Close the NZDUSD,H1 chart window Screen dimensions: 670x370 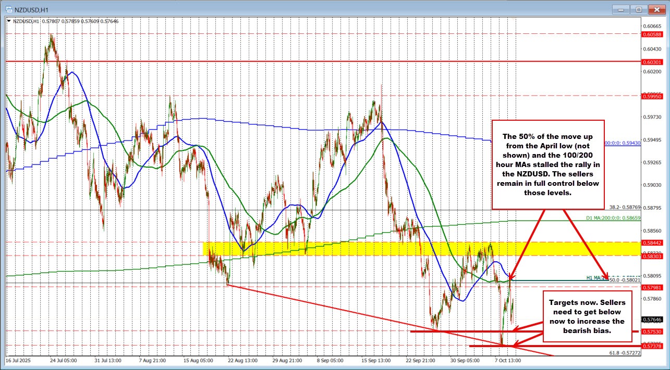(x=654, y=9)
